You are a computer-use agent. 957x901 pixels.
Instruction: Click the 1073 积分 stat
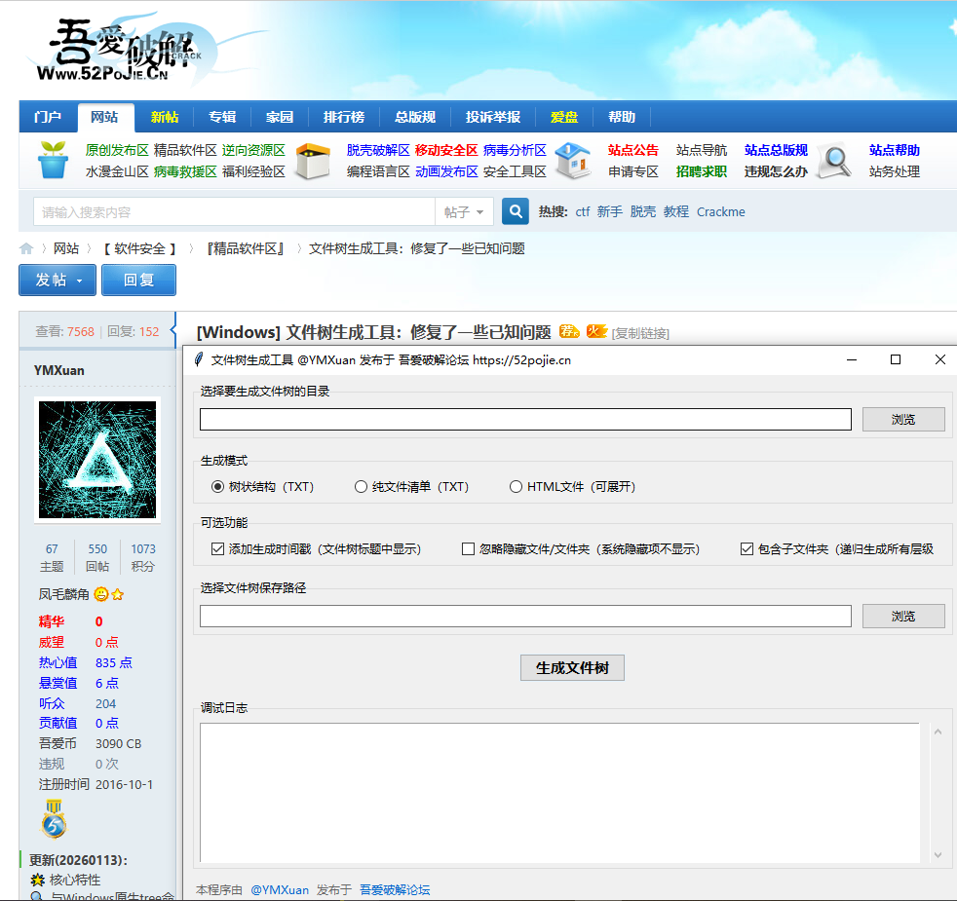click(x=143, y=557)
